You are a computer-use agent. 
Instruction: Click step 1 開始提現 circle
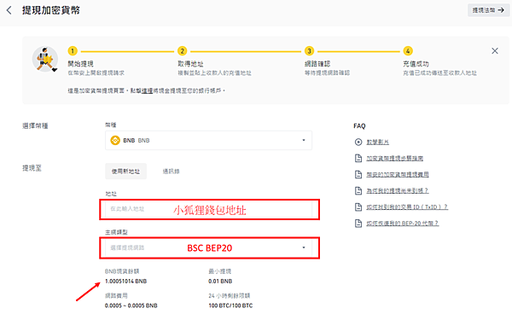(73, 51)
